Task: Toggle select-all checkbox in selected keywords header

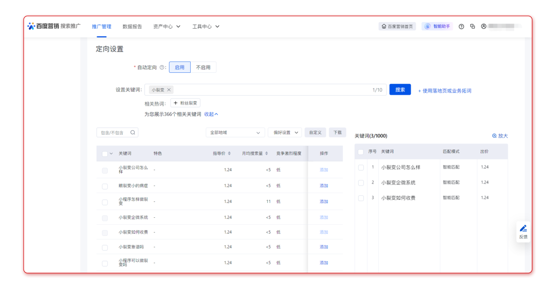Action: click(361, 152)
